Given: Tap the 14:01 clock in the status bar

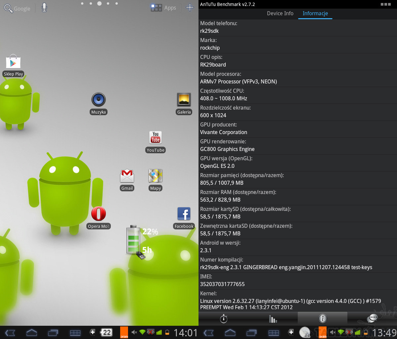Looking at the screenshot, I should pyautogui.click(x=185, y=332).
